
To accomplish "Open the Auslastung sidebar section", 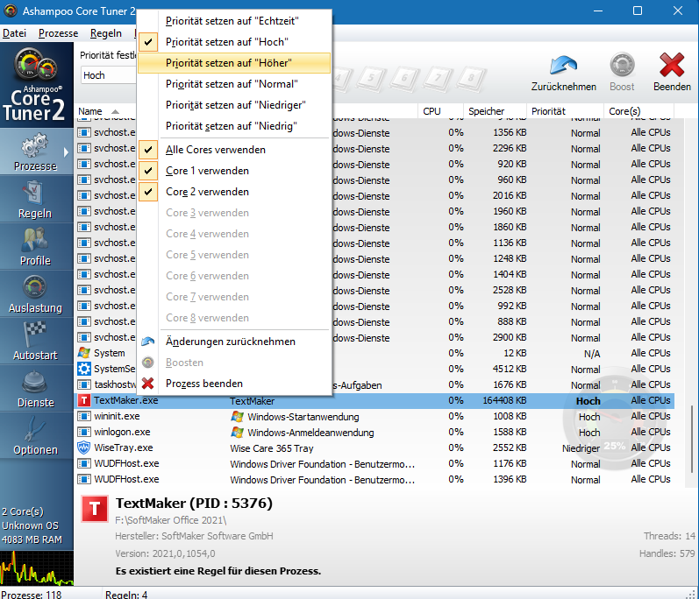I will tap(36, 294).
